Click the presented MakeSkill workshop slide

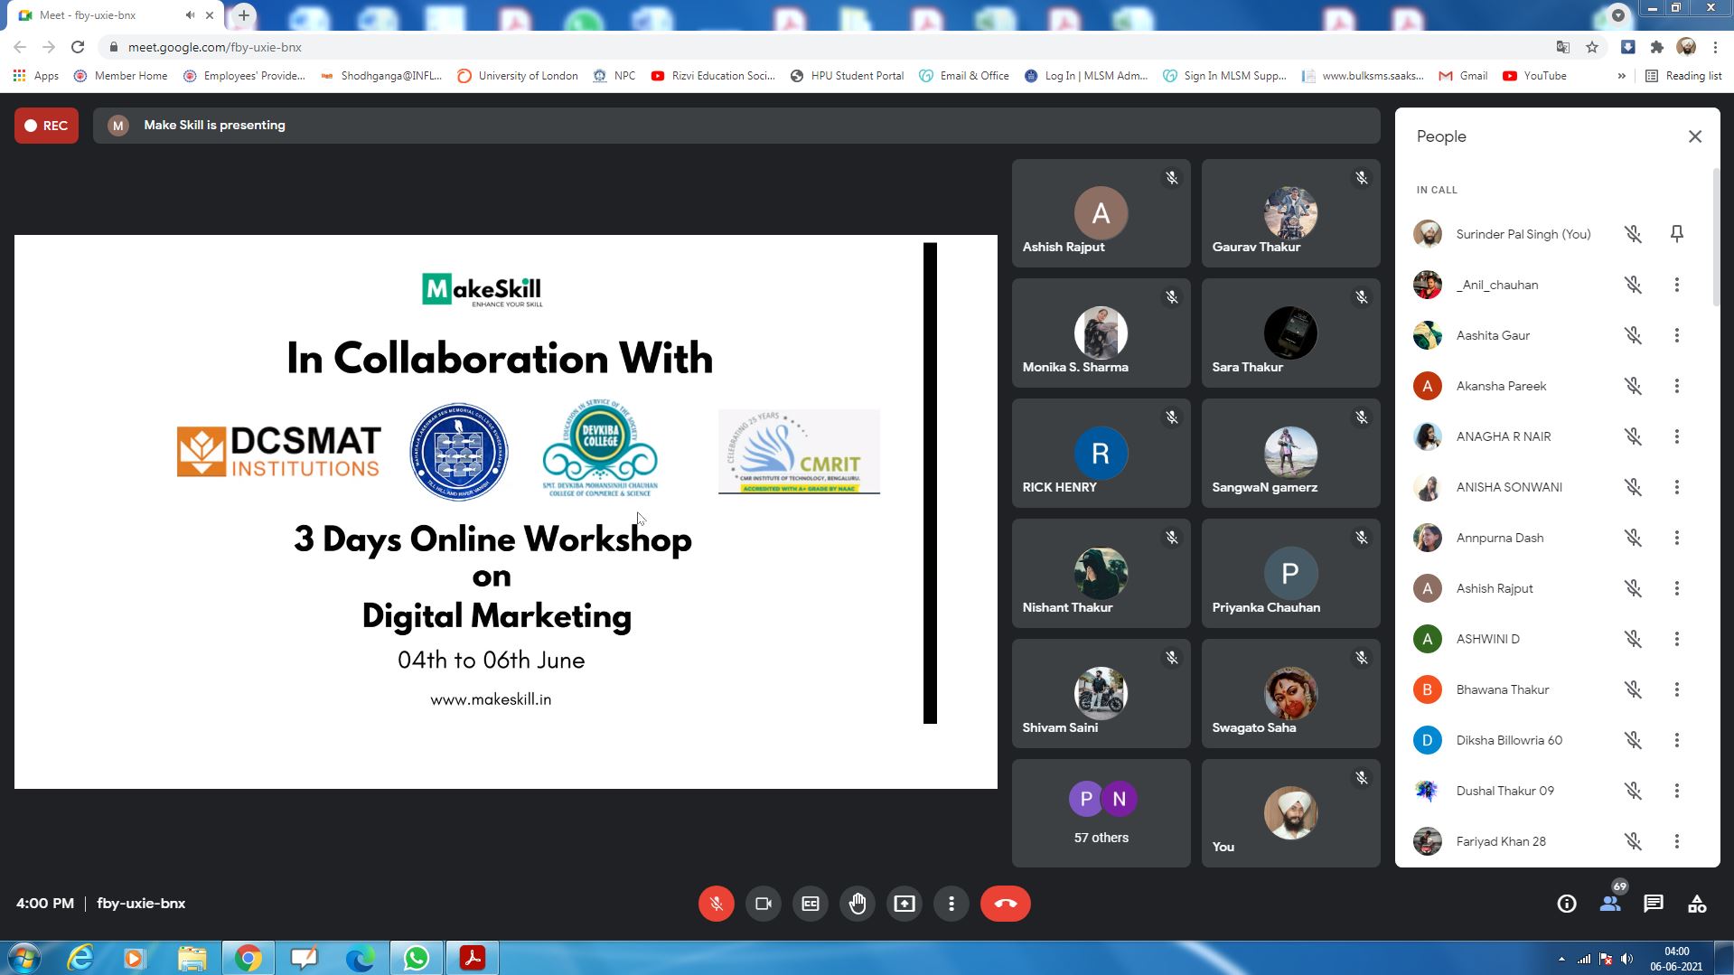point(506,511)
